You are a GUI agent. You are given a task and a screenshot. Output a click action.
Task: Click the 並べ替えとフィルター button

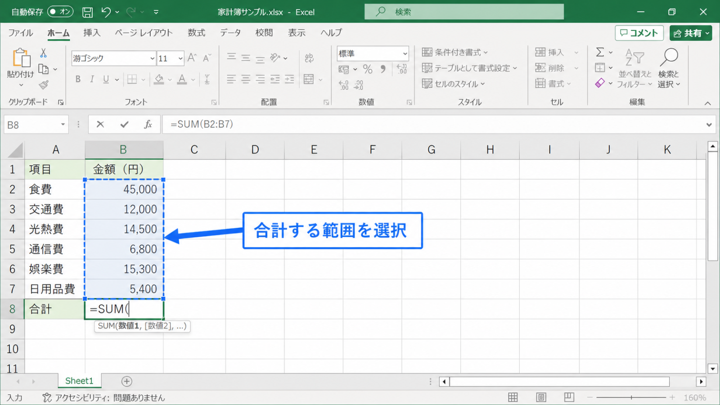click(634, 68)
